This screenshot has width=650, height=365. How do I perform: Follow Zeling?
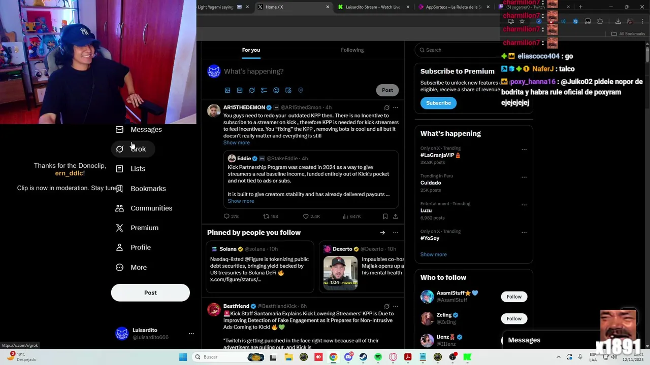pyautogui.click(x=514, y=319)
